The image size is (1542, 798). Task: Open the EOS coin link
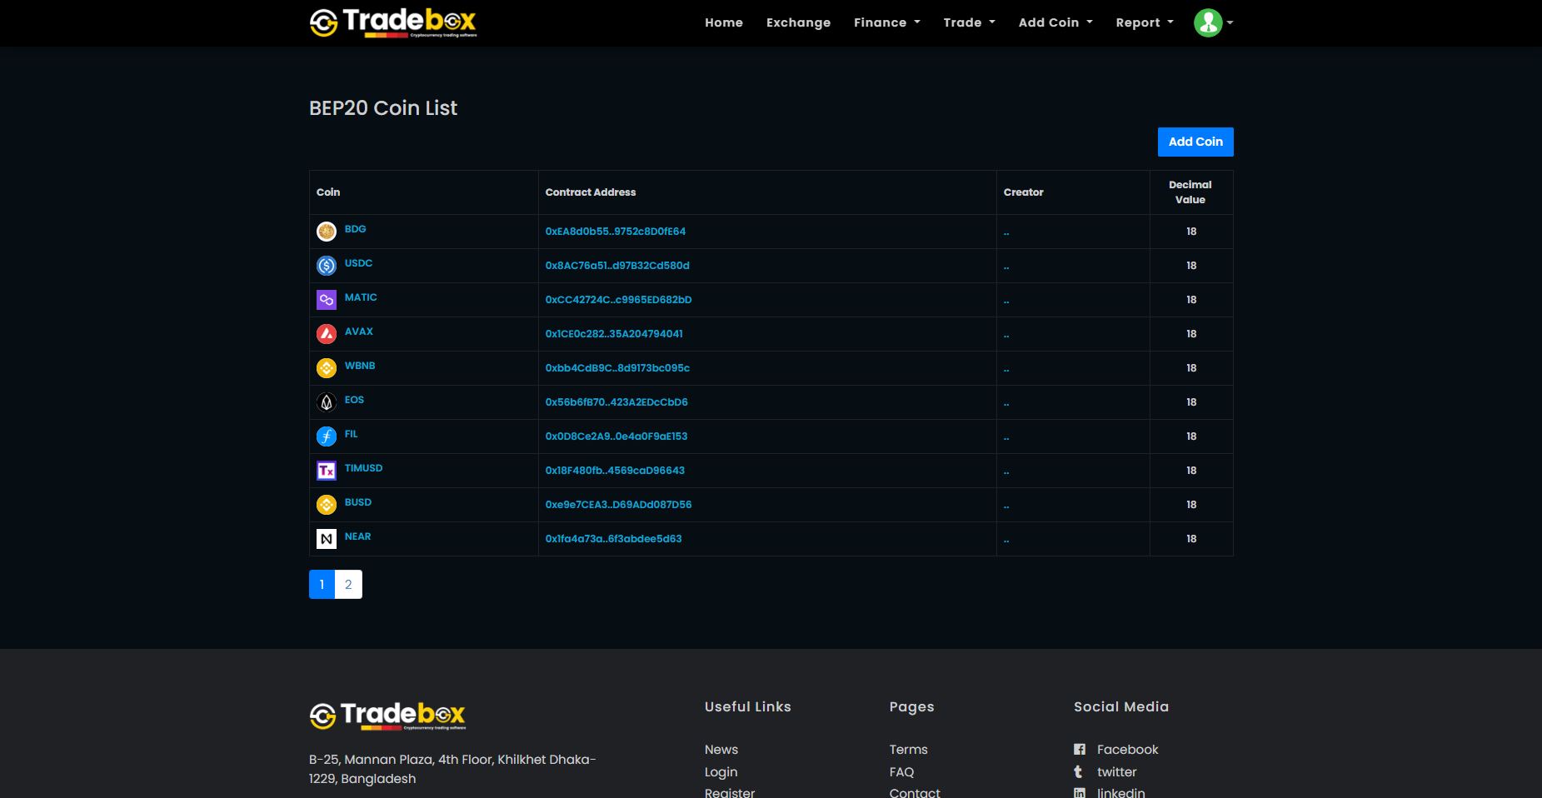click(x=354, y=400)
